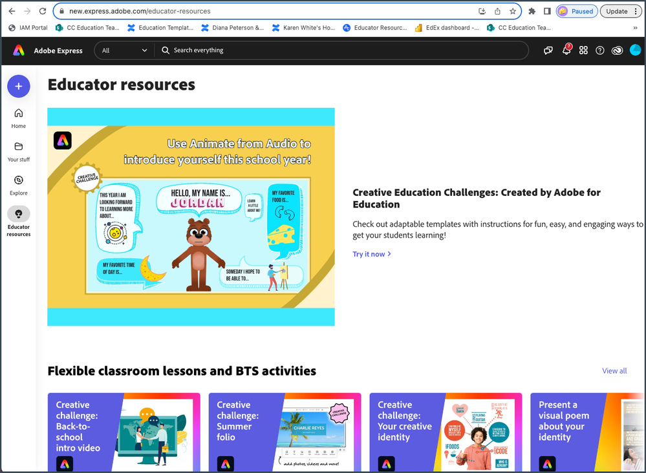Click the Creative Cloud icon in the header

click(617, 50)
